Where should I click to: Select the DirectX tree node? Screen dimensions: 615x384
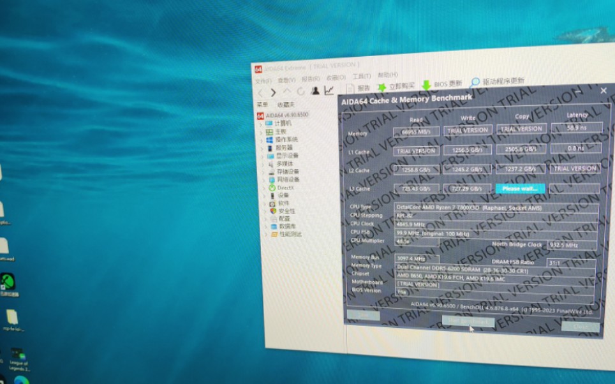pos(281,188)
